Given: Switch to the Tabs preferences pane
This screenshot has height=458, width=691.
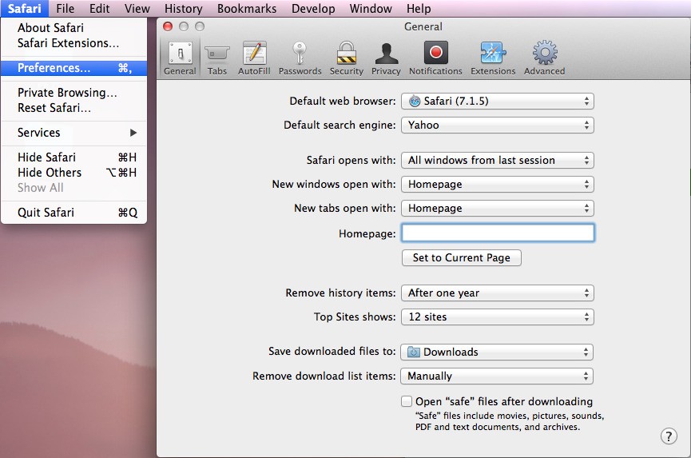Looking at the screenshot, I should pos(217,58).
